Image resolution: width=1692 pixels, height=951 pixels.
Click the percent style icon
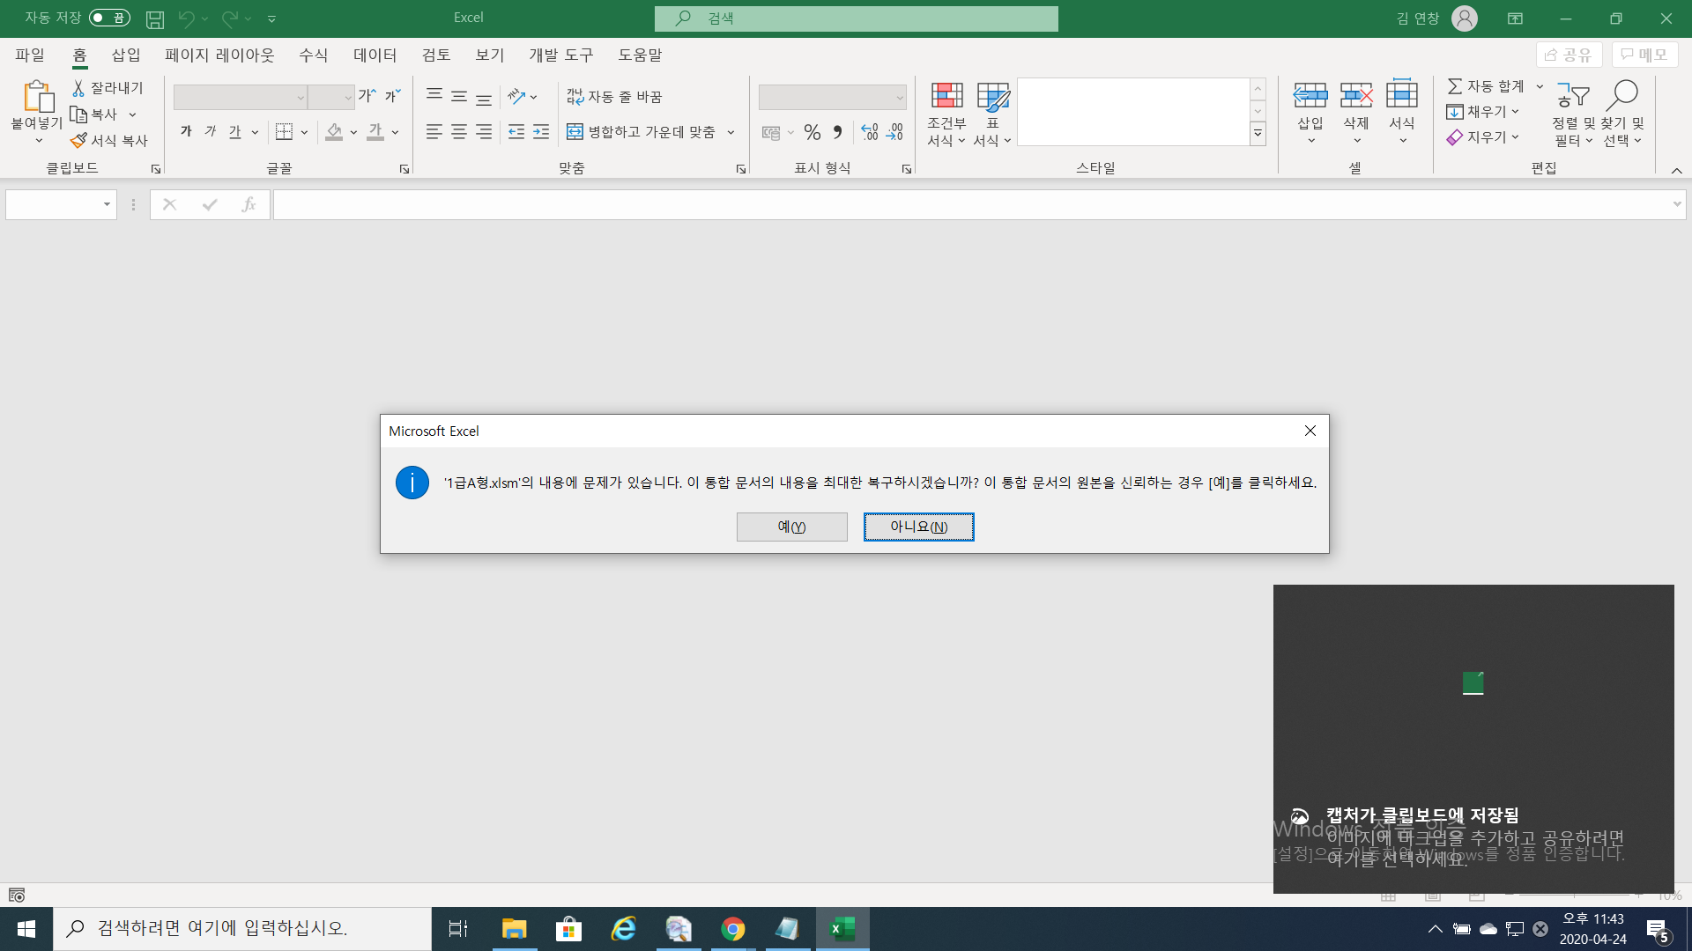pos(812,132)
